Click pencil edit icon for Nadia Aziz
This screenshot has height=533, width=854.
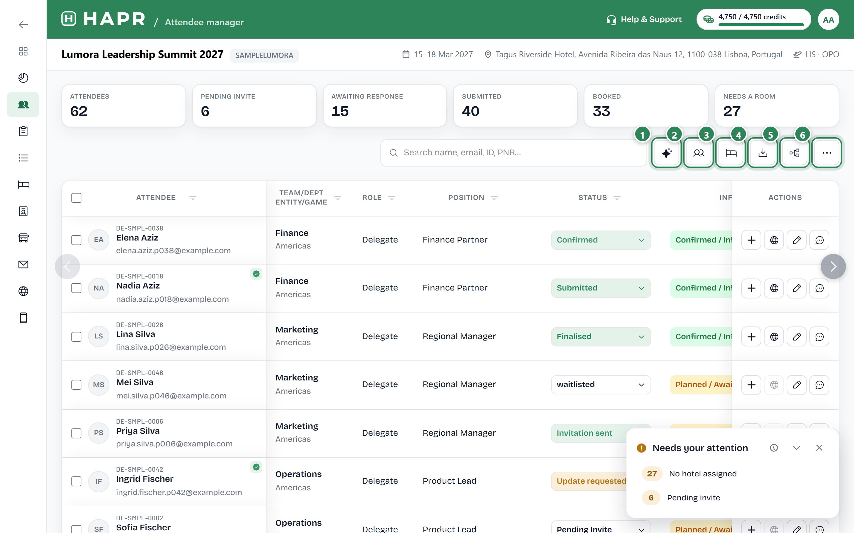797,288
